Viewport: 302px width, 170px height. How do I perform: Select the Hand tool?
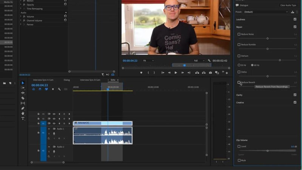pos(23,113)
